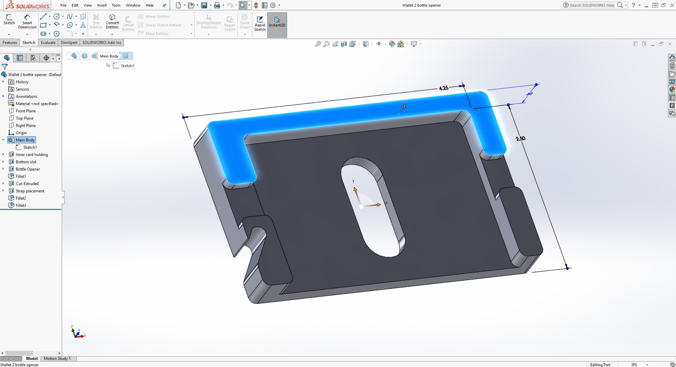Expand the Cut-Extrude4 feature
The image size is (676, 367).
(3, 183)
